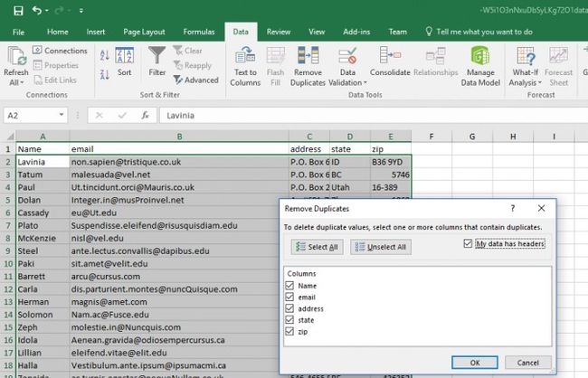Uncheck the email column checkbox
This screenshot has height=378, width=588.
click(289, 297)
